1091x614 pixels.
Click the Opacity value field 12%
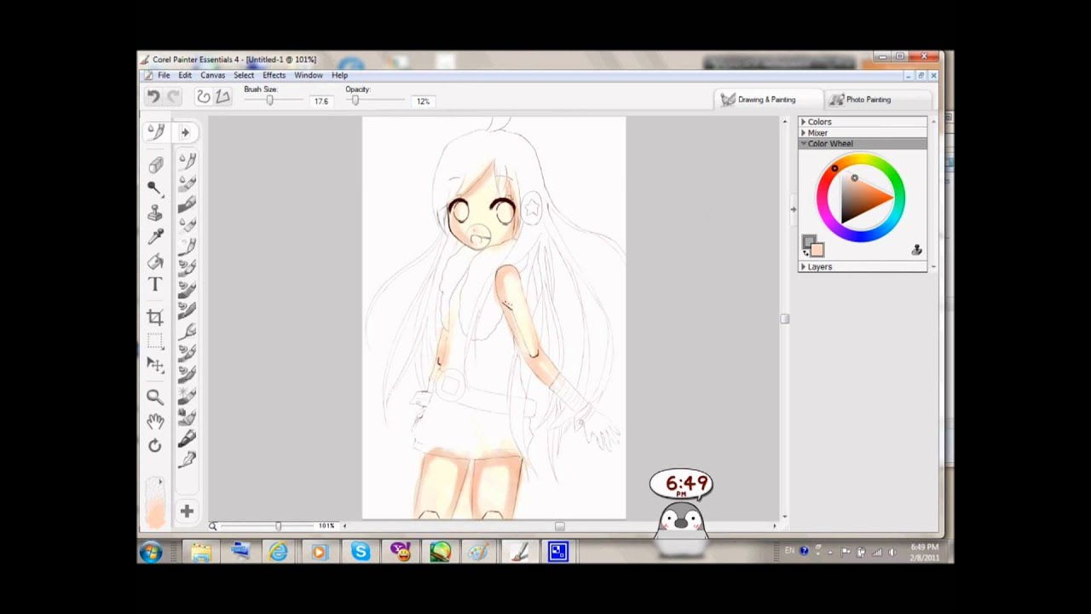point(424,101)
